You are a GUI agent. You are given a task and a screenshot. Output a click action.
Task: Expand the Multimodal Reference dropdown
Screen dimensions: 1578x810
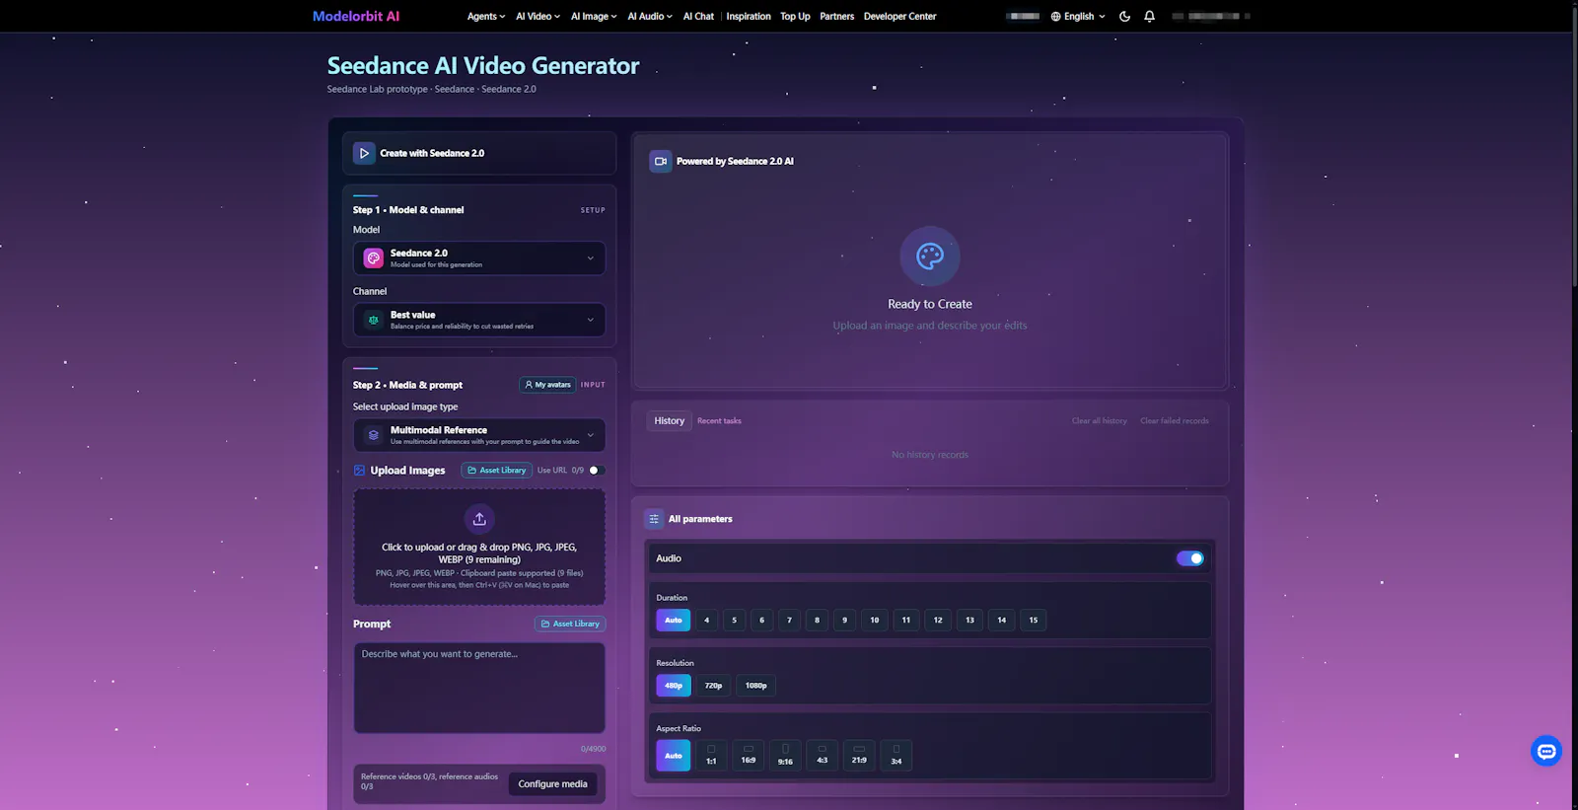(x=479, y=435)
